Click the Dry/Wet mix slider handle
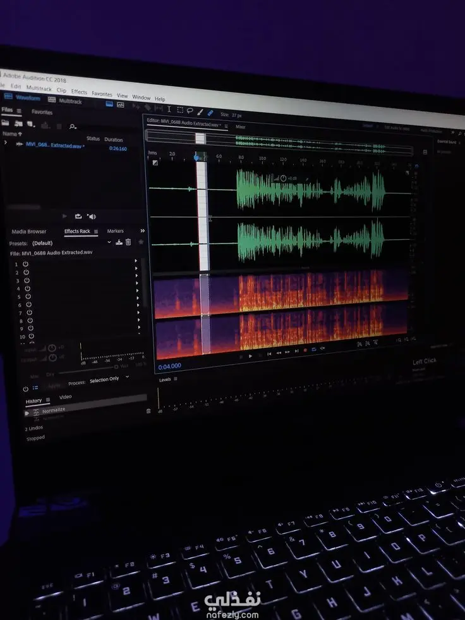This screenshot has width=465, height=620. (x=116, y=367)
